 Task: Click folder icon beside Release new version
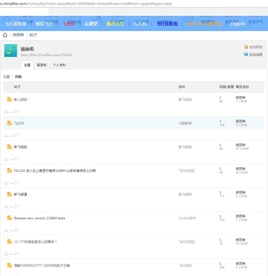coord(10,218)
